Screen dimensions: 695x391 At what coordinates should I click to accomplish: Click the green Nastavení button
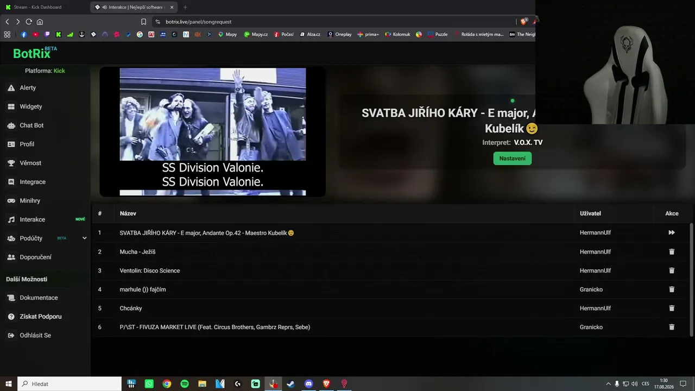(512, 159)
